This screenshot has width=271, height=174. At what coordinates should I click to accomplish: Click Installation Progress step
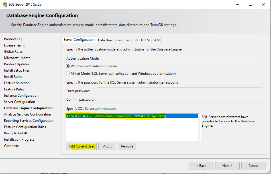(x=19, y=139)
